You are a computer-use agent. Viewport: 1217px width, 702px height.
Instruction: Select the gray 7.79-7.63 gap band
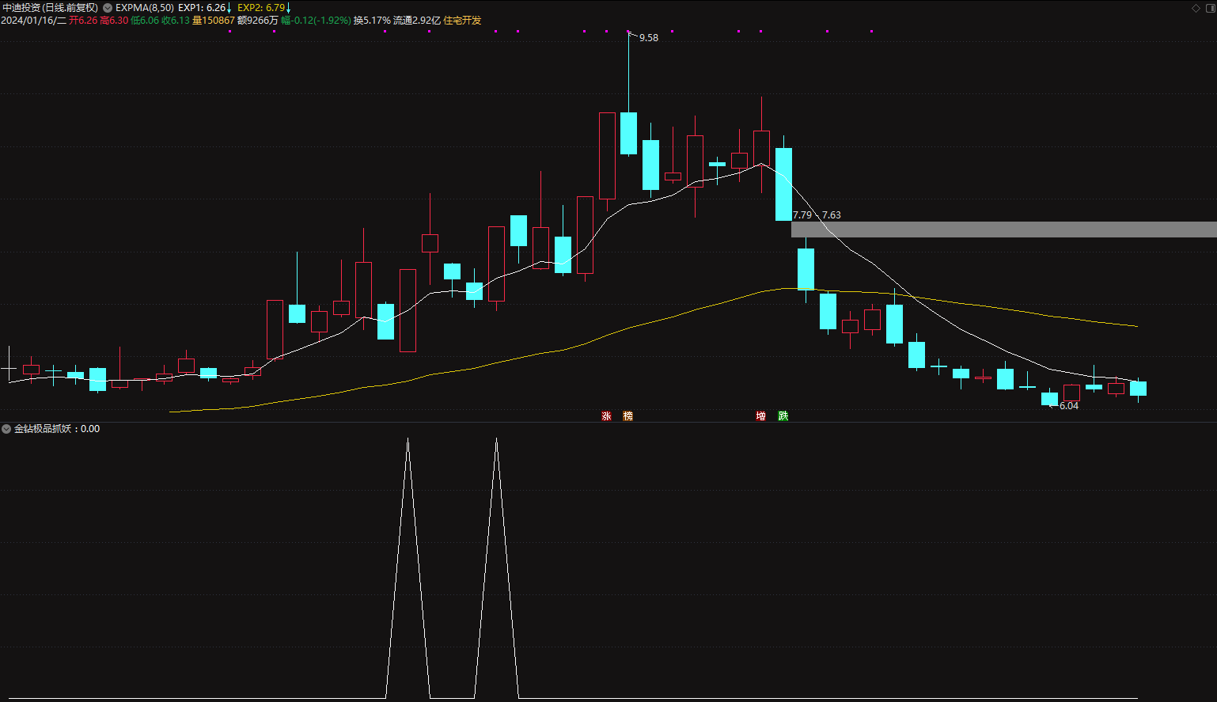(1003, 230)
